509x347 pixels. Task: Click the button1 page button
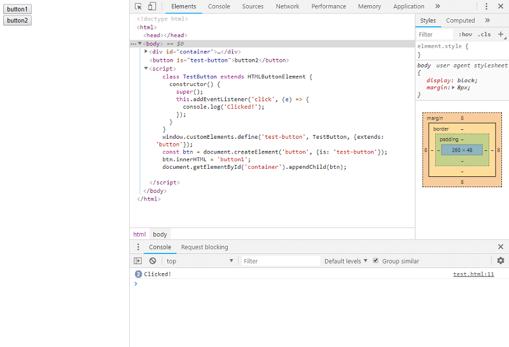(x=18, y=10)
